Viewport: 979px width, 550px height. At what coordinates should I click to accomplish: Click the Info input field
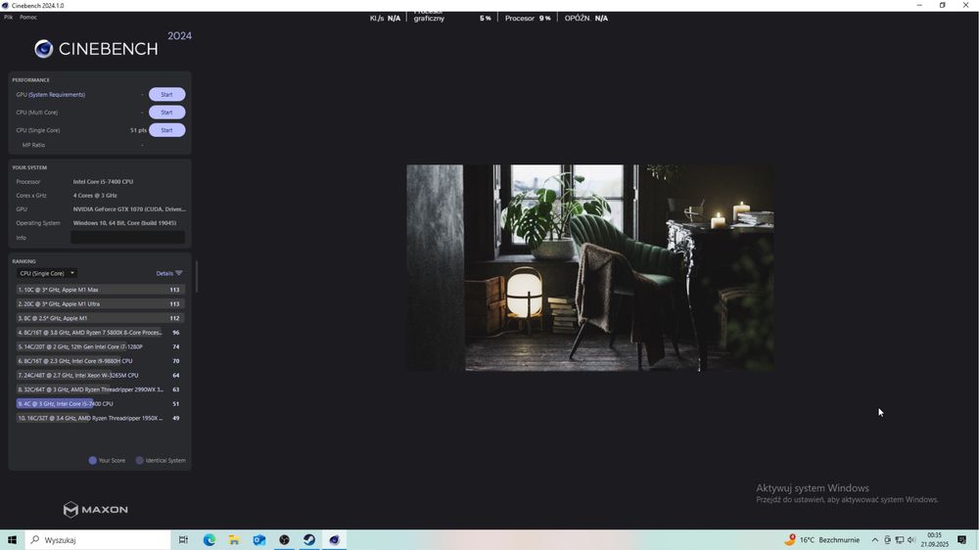pos(127,237)
